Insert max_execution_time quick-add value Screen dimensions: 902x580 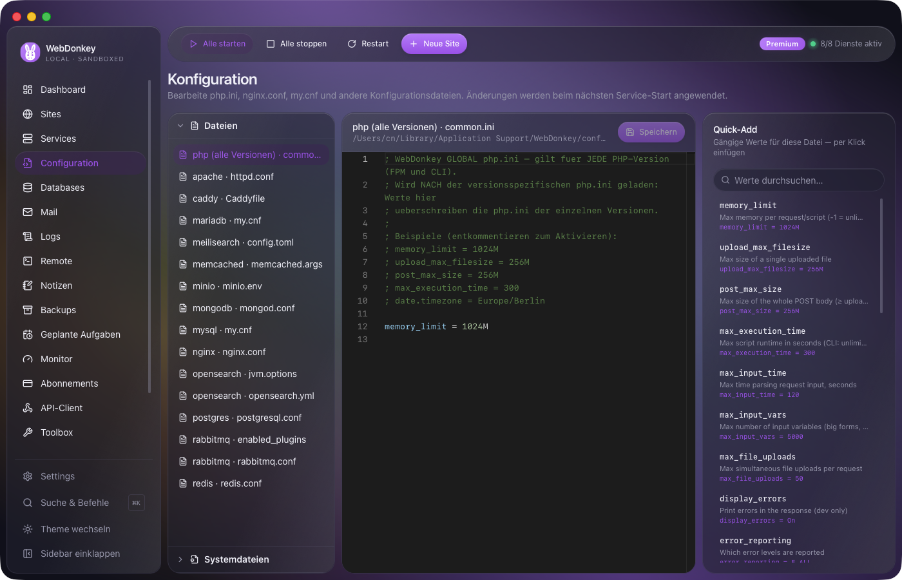point(795,342)
